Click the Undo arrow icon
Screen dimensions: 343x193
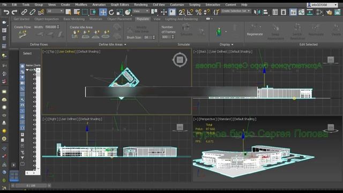coord(6,12)
